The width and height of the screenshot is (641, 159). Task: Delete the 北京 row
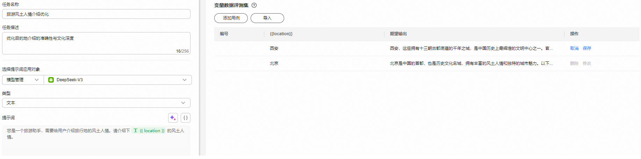[574, 63]
